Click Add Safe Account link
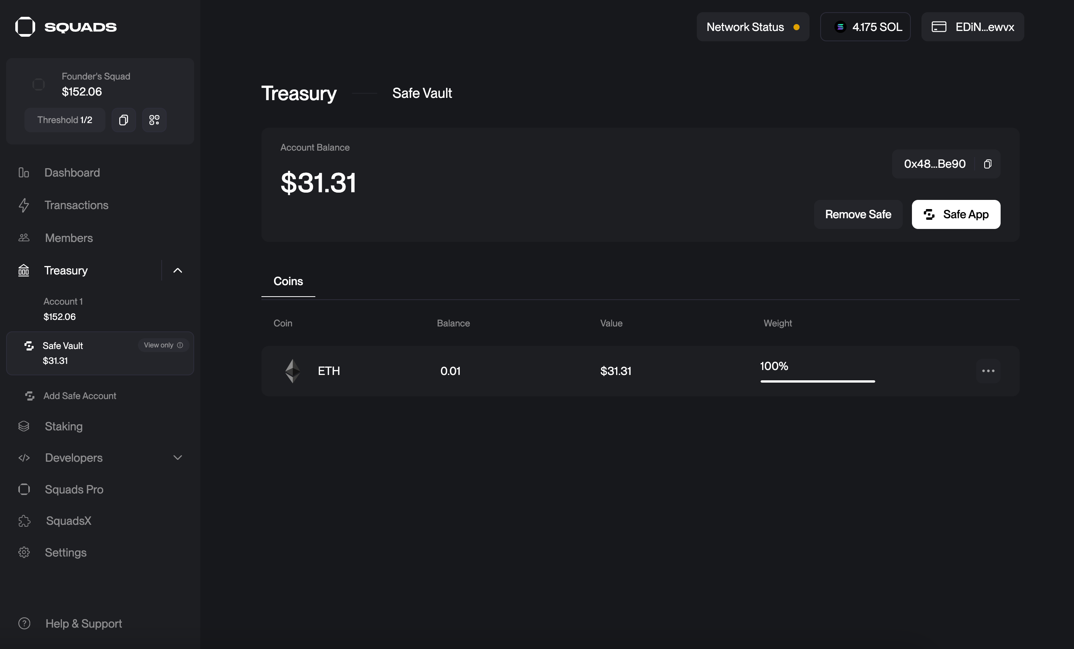Viewport: 1074px width, 649px height. (x=79, y=396)
